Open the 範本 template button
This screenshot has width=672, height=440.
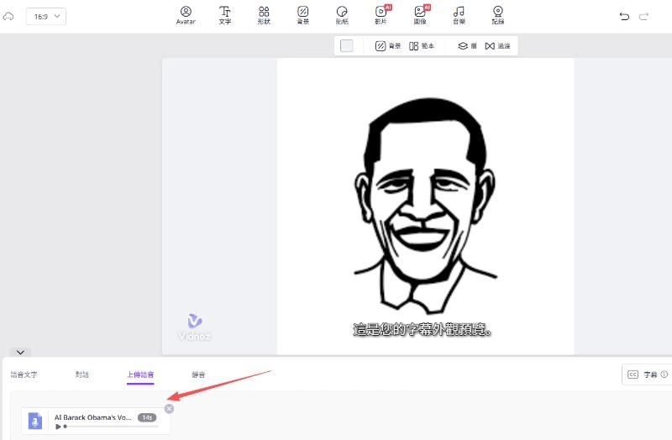[x=423, y=46]
